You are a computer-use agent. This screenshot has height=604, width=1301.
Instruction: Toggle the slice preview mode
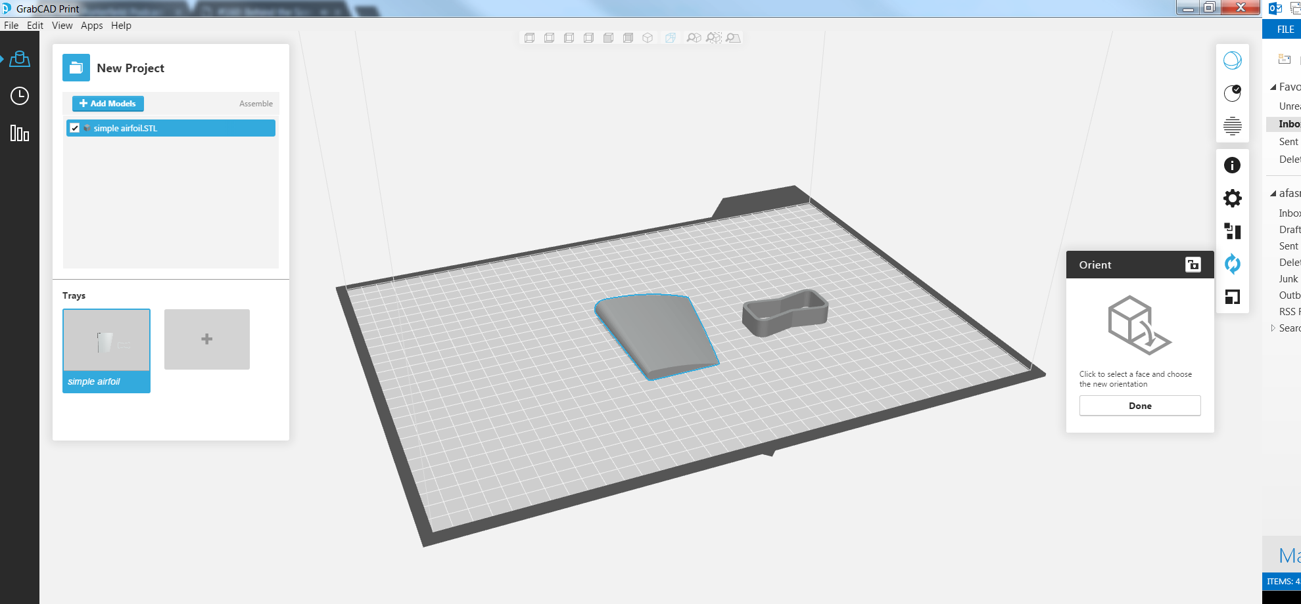point(1233,125)
